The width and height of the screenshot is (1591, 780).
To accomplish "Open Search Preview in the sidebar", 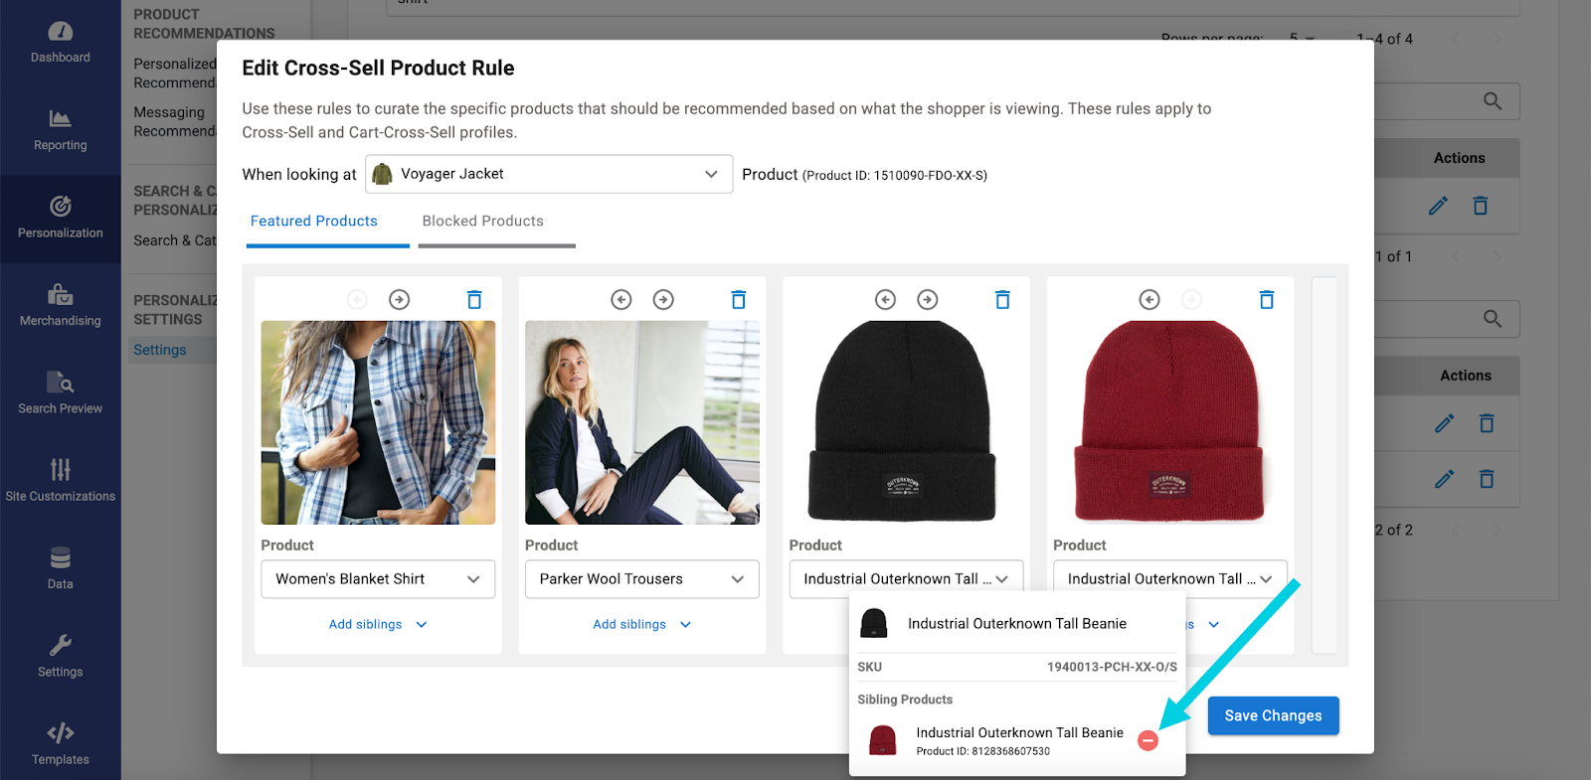I will point(60,394).
